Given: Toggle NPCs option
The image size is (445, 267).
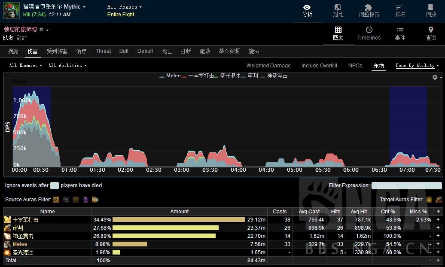Looking at the screenshot, I should (355, 66).
